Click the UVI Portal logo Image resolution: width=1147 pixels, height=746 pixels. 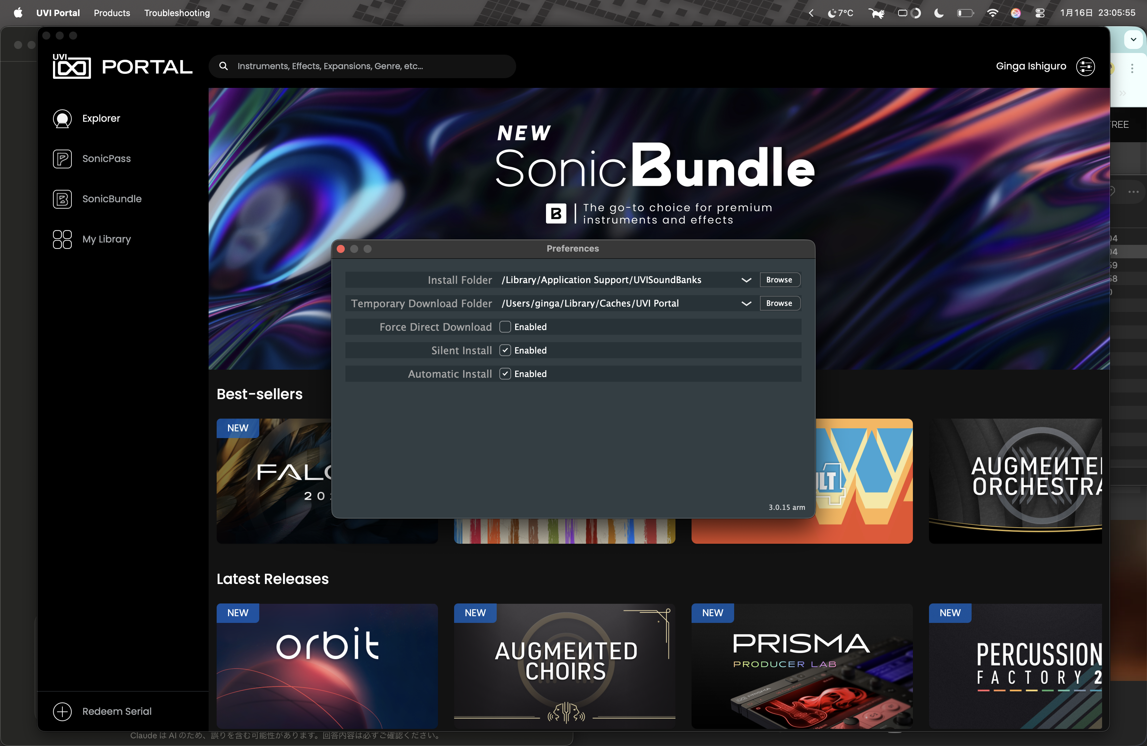[x=122, y=66]
